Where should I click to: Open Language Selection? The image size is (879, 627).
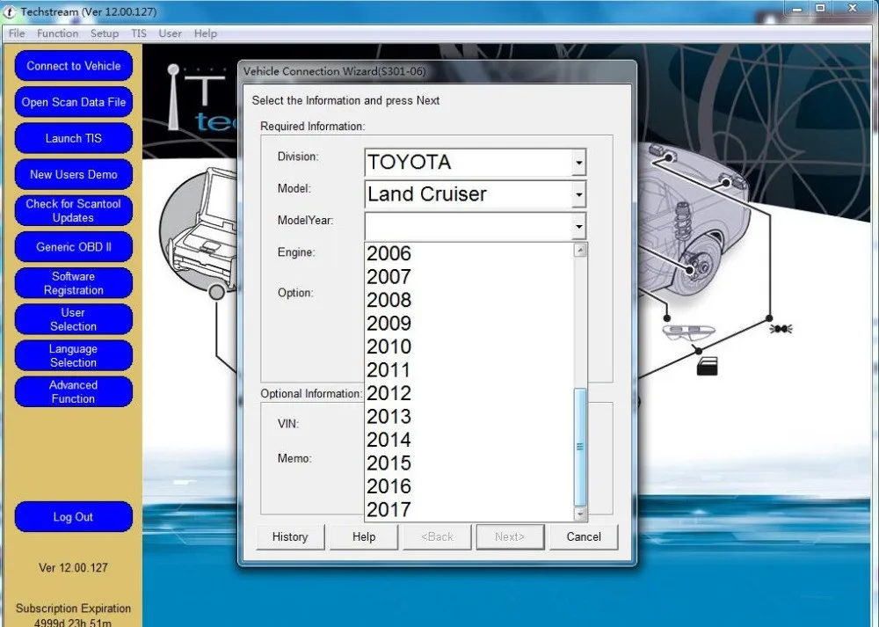pos(74,355)
